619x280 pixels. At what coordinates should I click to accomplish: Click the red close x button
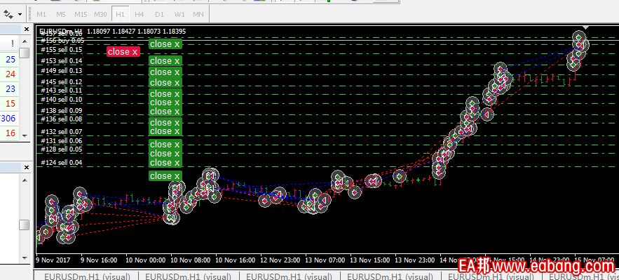123,52
